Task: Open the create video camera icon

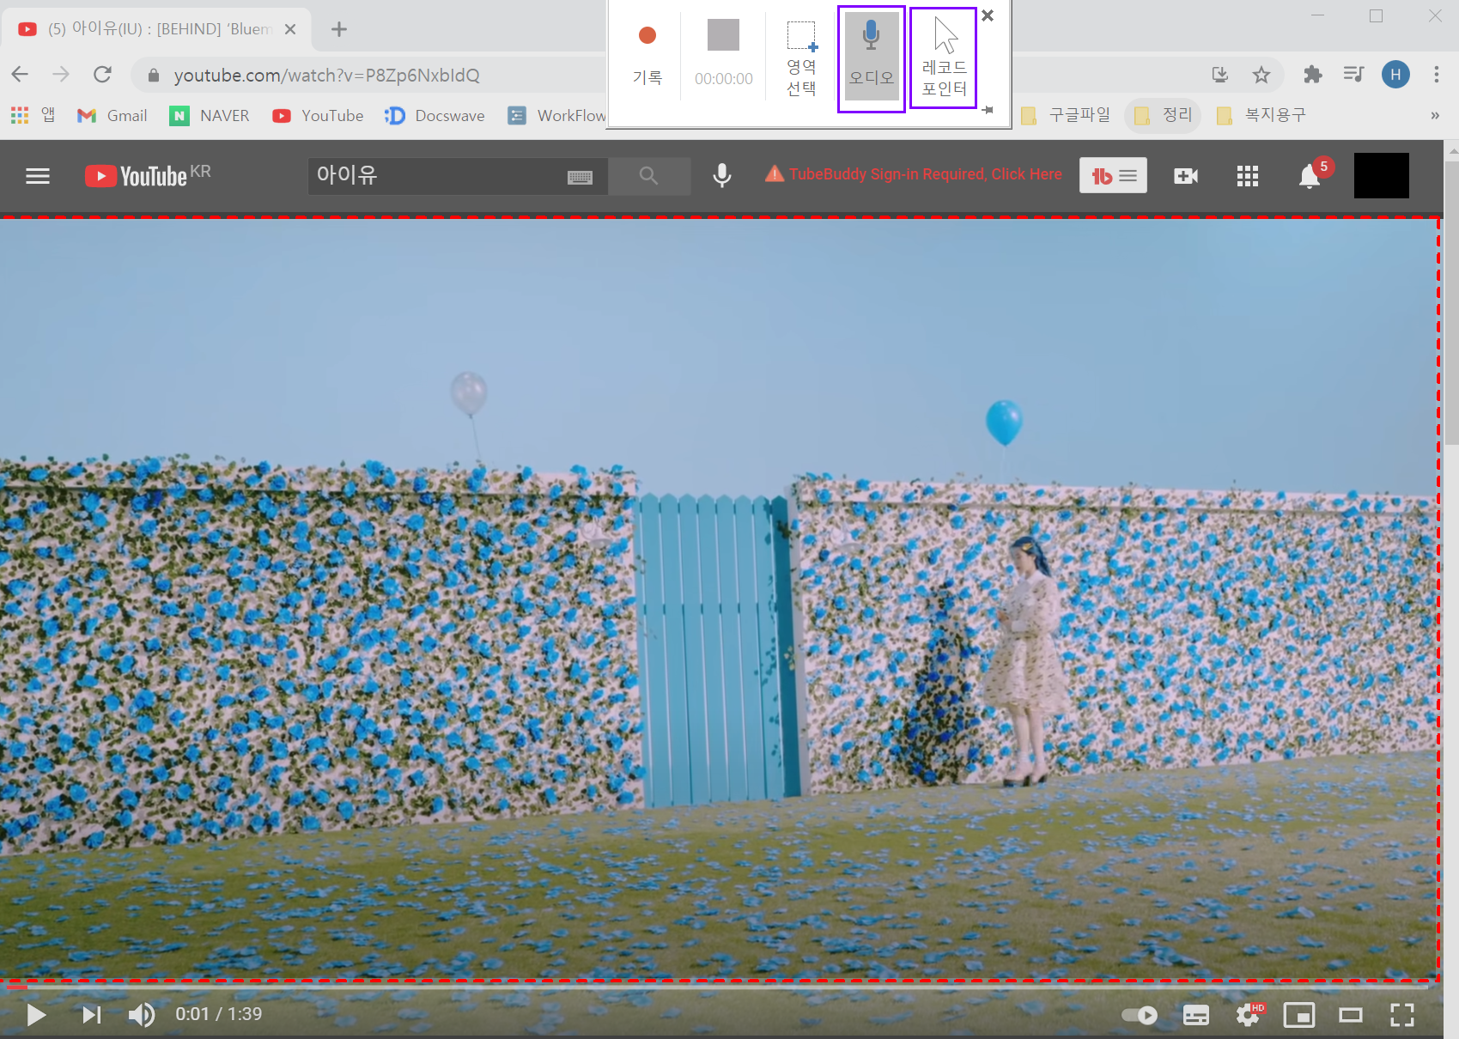Action: click(x=1186, y=176)
